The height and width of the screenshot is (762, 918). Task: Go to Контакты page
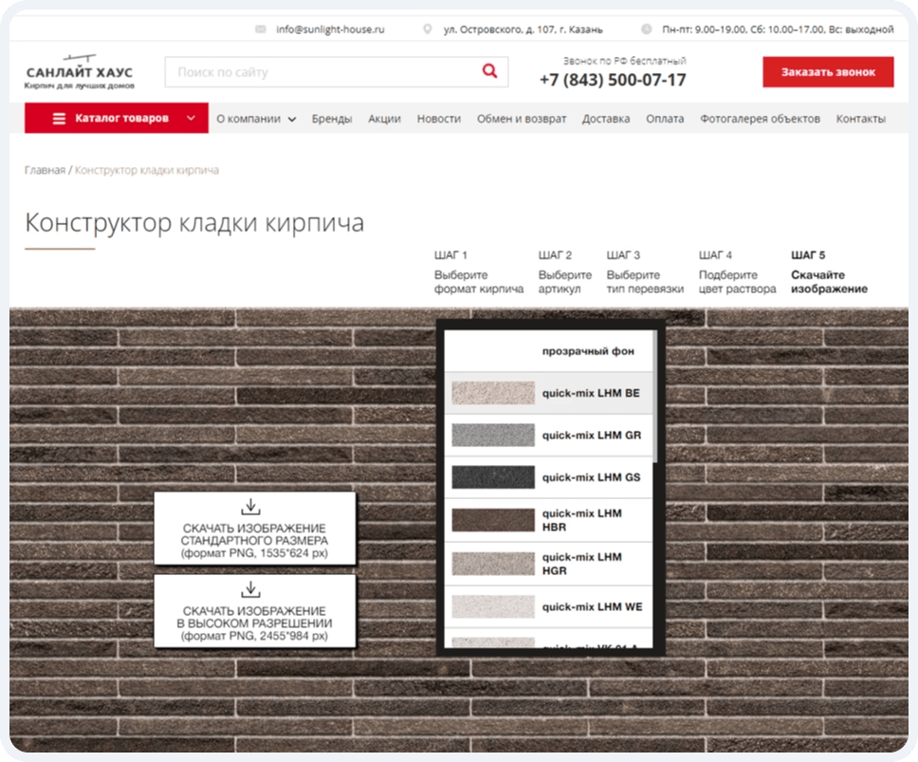860,119
